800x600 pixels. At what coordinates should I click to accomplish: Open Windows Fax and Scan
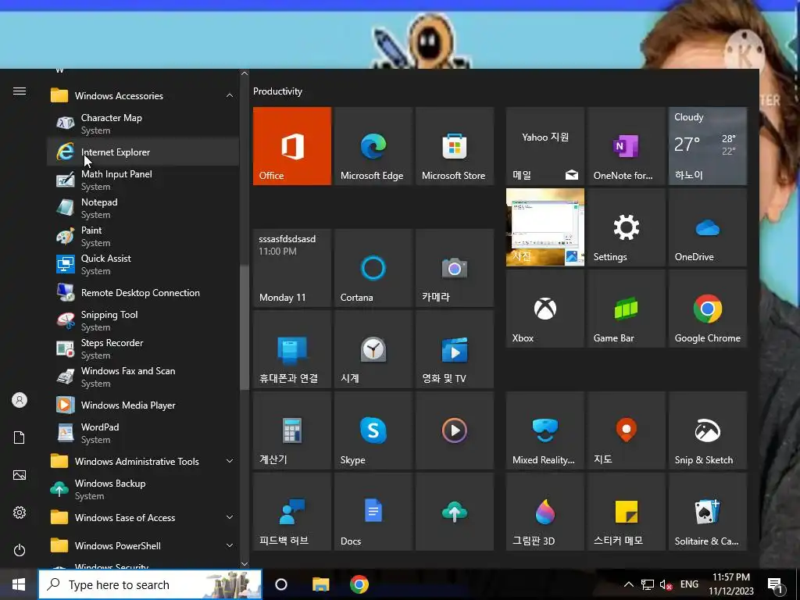[143, 377]
